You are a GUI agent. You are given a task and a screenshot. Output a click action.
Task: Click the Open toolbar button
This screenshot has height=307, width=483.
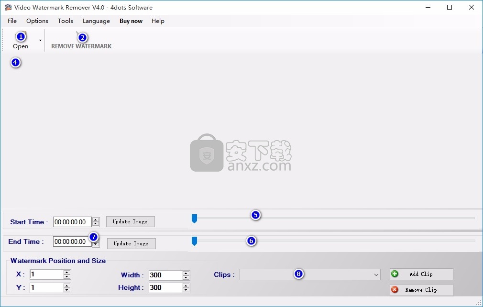(x=21, y=40)
